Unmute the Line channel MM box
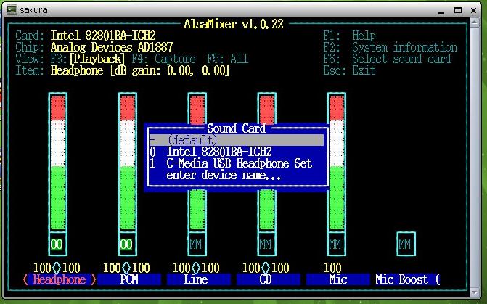 pos(196,245)
